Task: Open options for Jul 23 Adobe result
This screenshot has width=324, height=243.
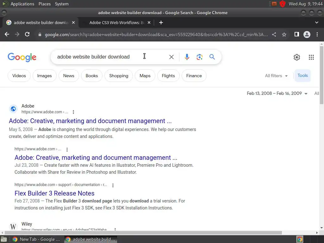Action: click(67, 149)
